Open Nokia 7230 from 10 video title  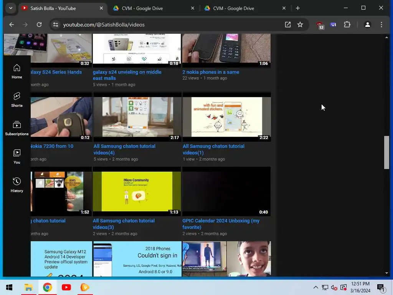[52, 146]
